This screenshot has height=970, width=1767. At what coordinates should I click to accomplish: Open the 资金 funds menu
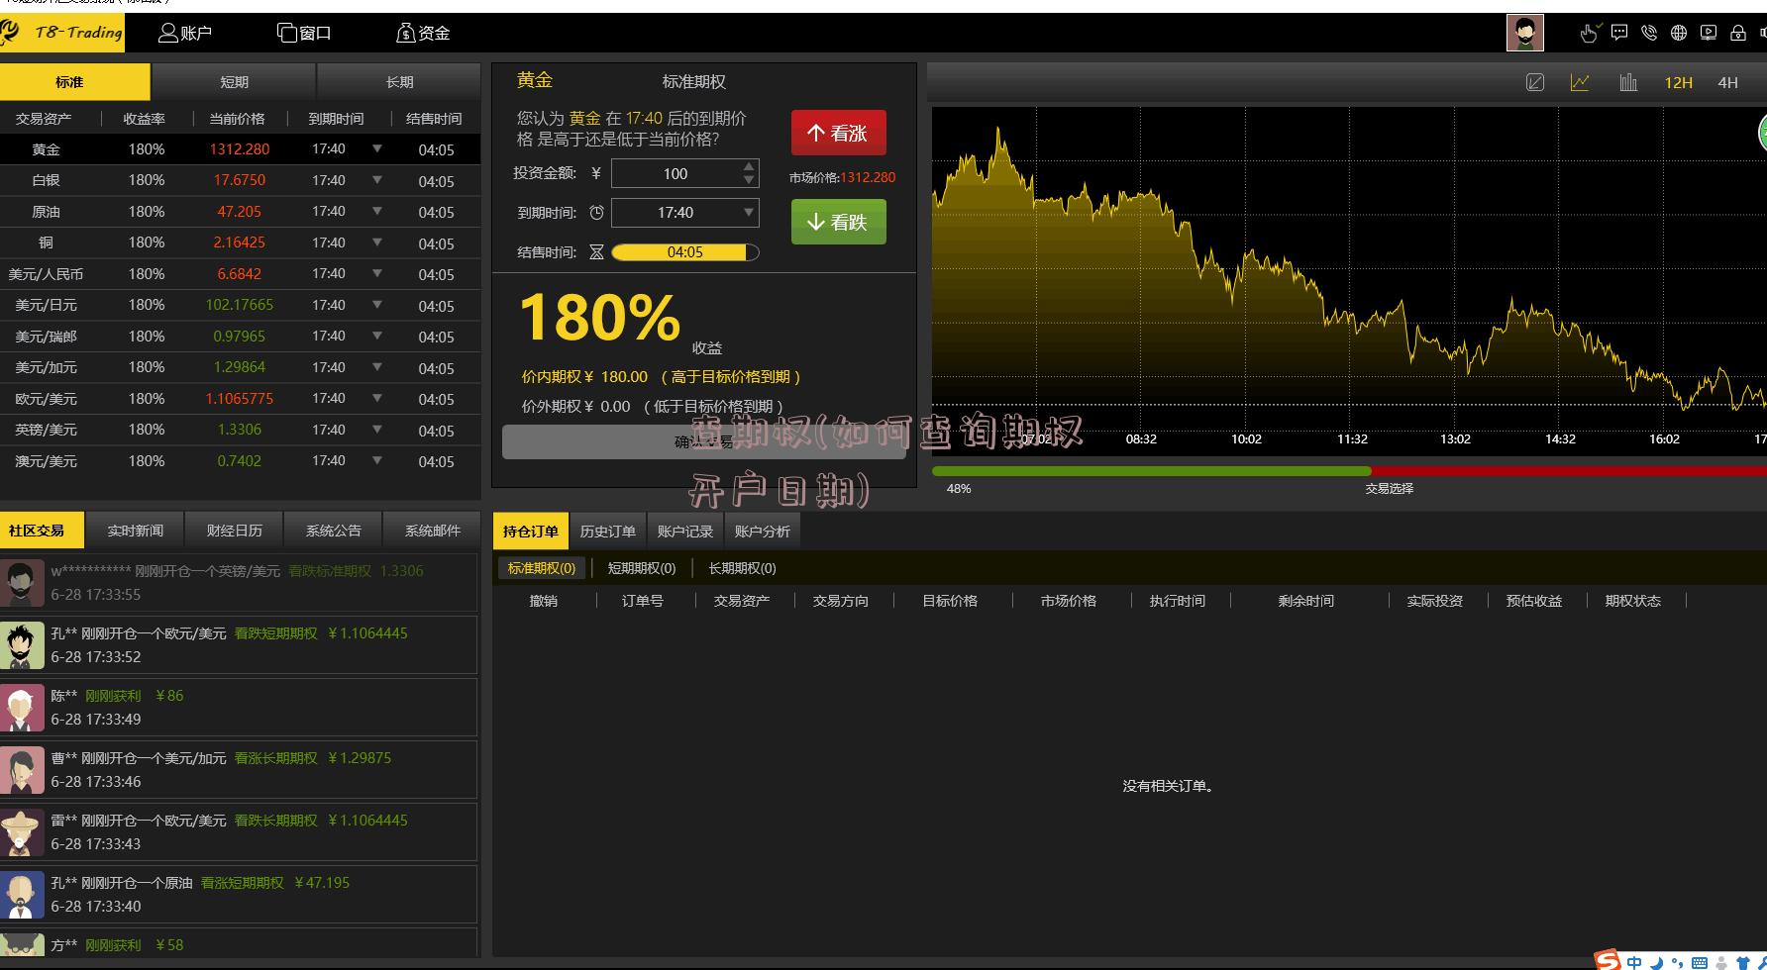point(423,33)
